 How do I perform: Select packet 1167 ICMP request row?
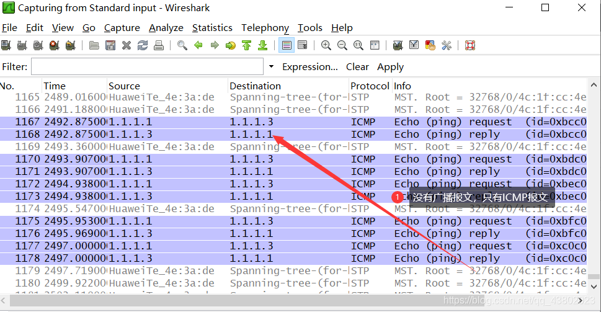tap(293, 122)
